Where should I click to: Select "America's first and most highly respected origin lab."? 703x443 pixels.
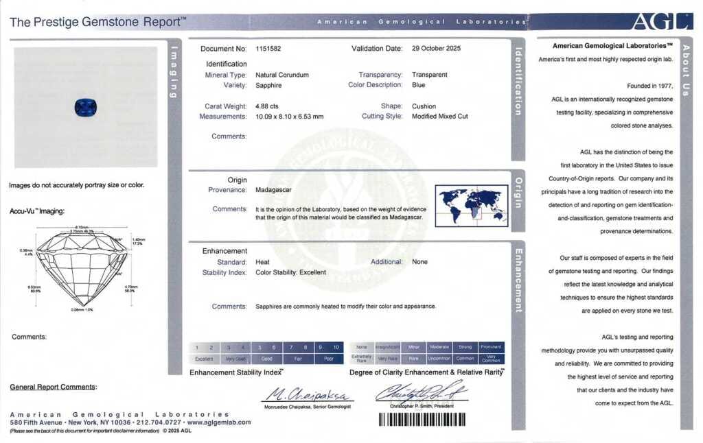coord(606,60)
